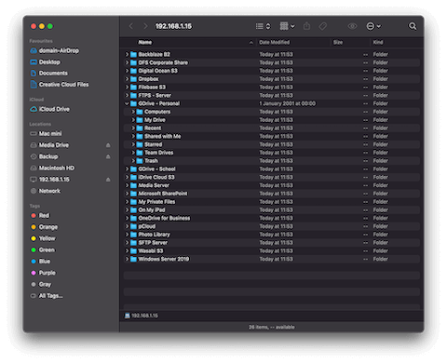Screen dimensions: 447x363
Task: Filter by the Orange tag
Action: (44, 227)
